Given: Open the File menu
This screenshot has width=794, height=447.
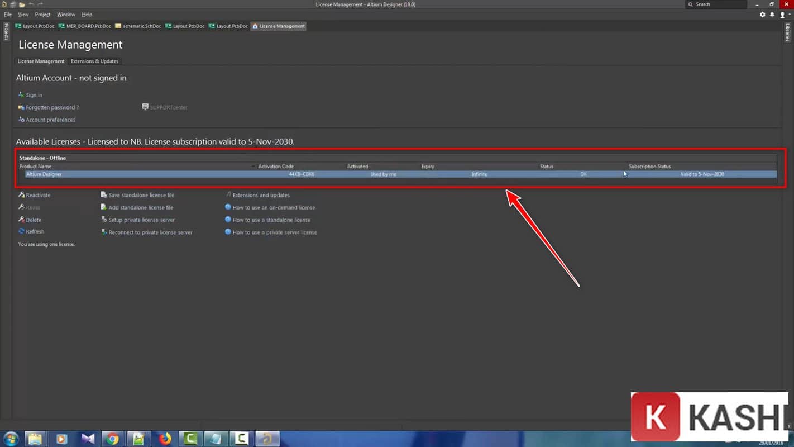Looking at the screenshot, I should (x=8, y=15).
